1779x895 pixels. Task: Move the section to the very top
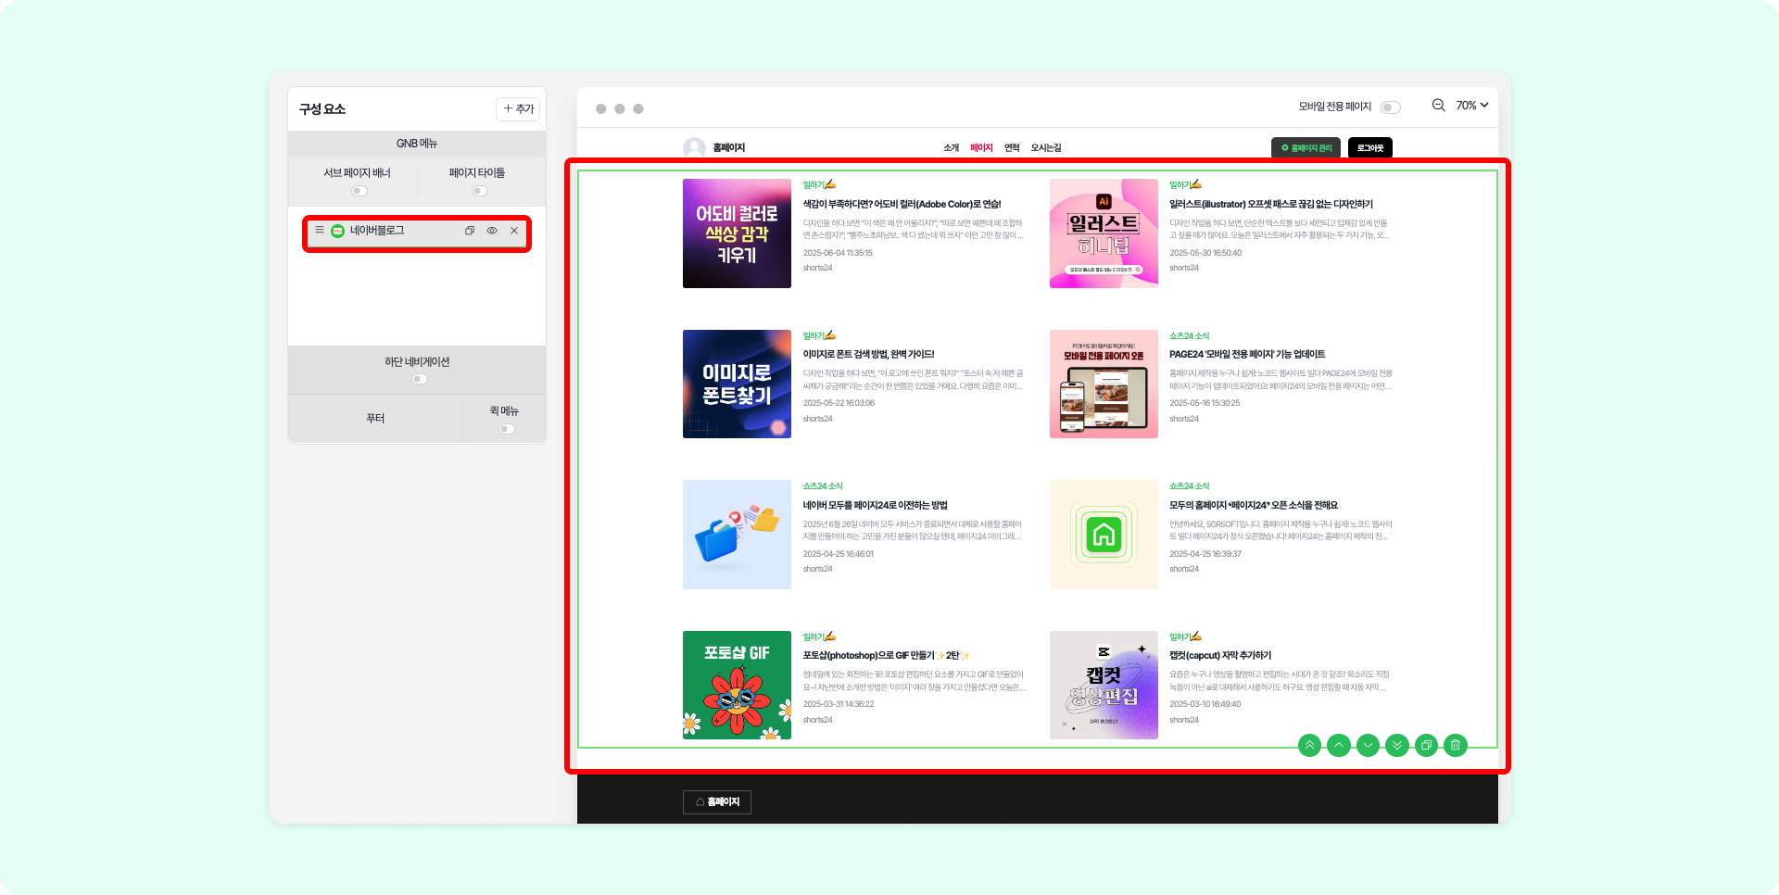click(1309, 745)
